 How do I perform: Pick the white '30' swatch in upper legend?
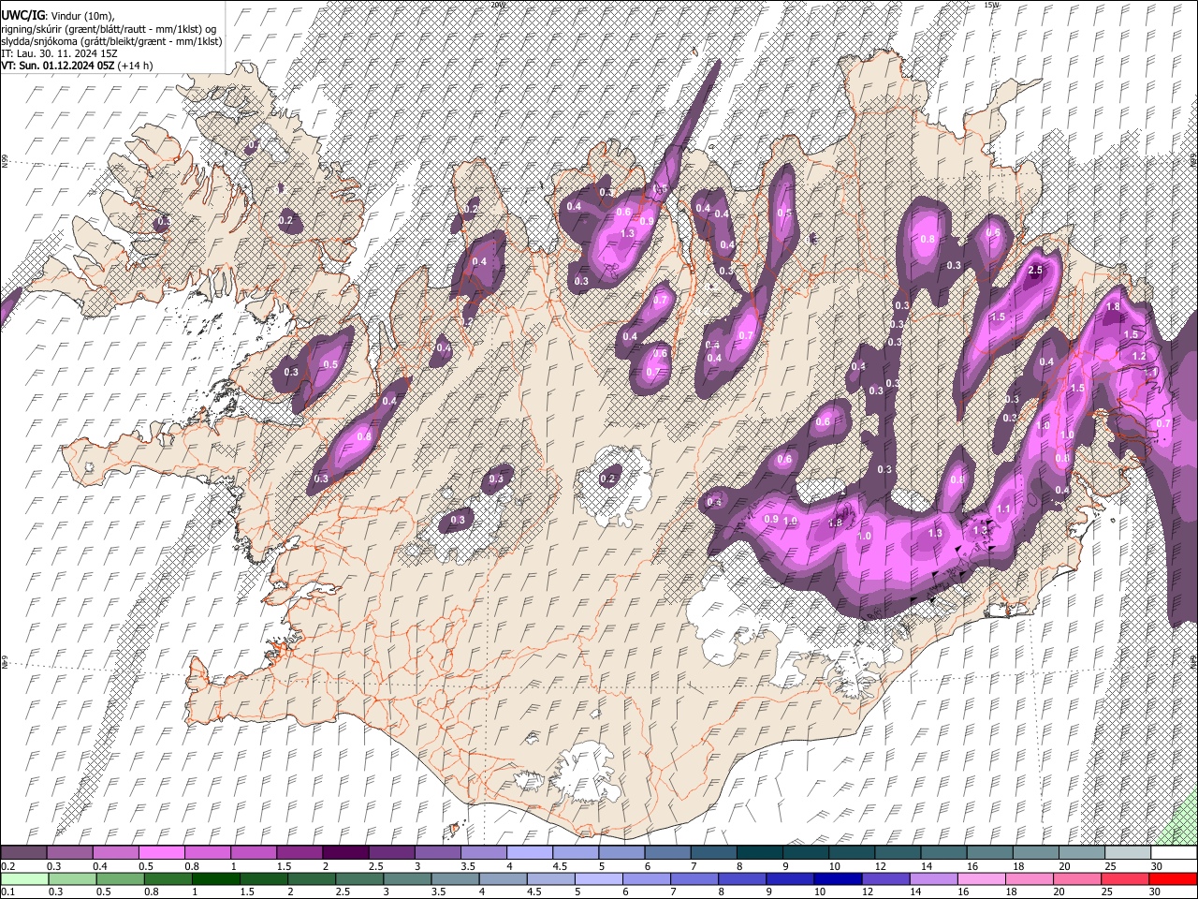pos(1173,853)
